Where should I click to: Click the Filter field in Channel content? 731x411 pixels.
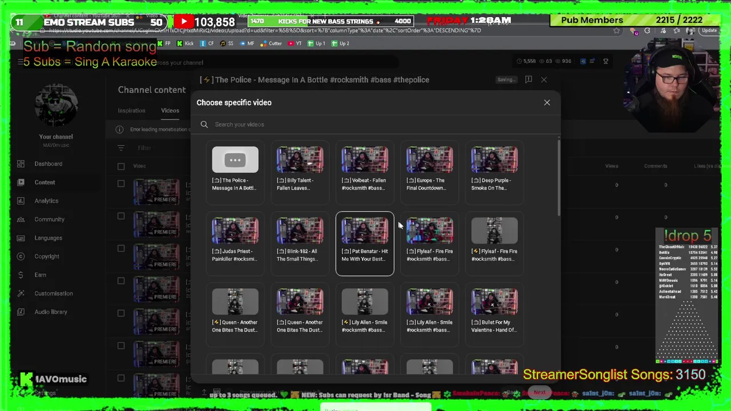coord(144,148)
